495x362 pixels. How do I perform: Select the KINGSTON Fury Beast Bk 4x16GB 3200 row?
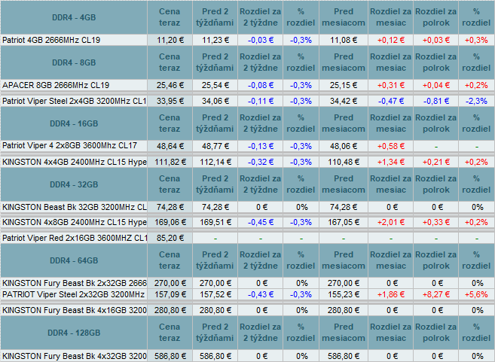(x=74, y=310)
